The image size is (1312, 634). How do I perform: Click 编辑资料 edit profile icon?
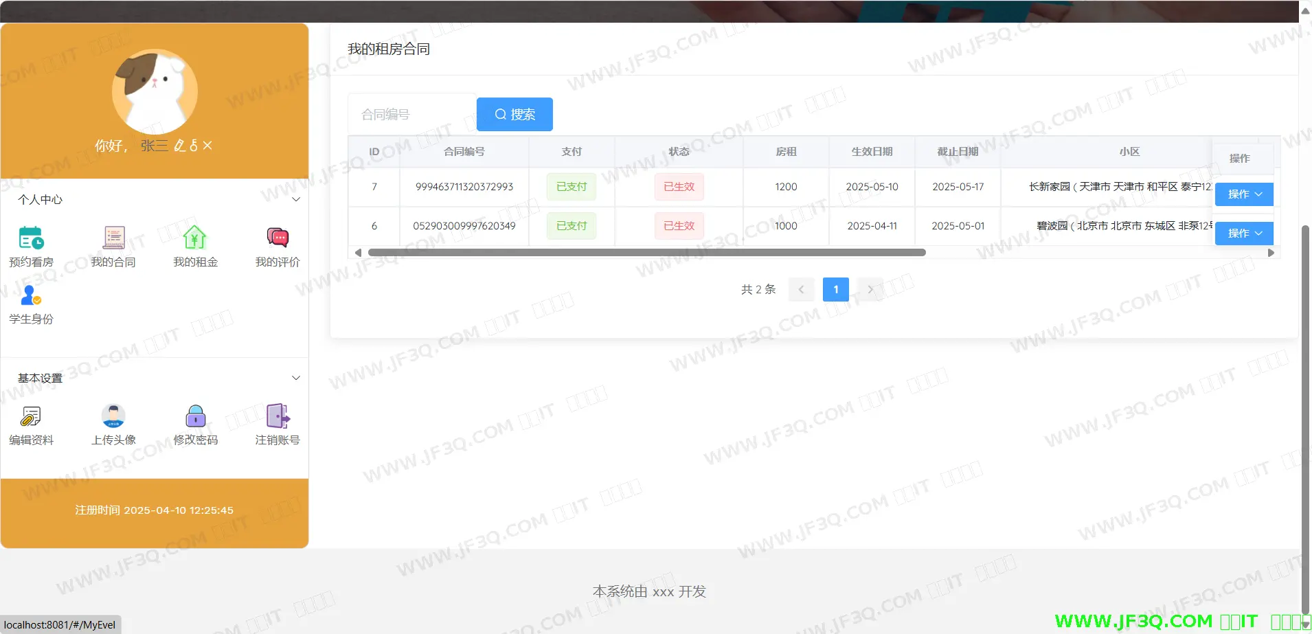click(31, 416)
